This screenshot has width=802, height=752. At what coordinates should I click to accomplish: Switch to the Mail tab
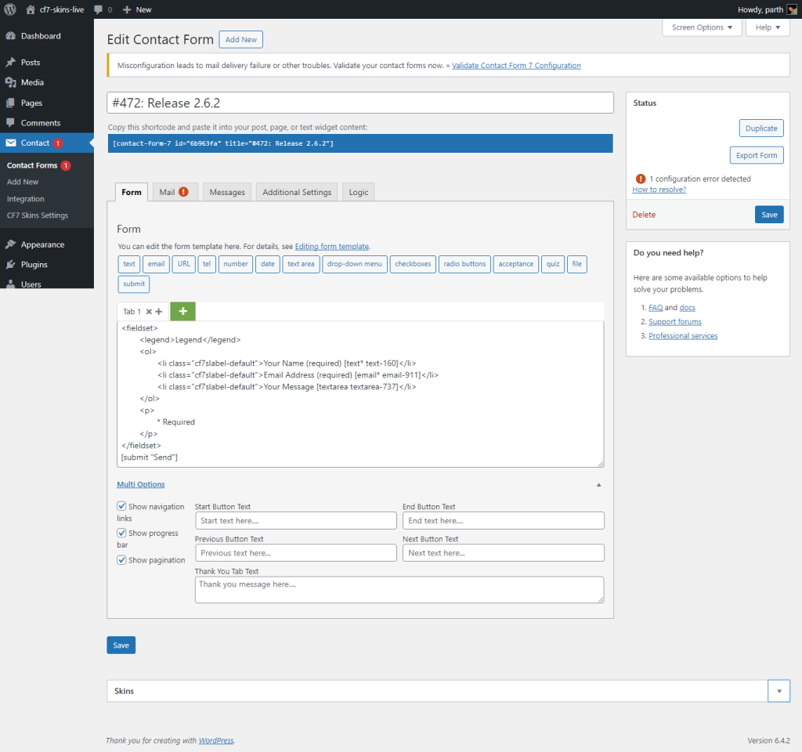click(x=173, y=192)
